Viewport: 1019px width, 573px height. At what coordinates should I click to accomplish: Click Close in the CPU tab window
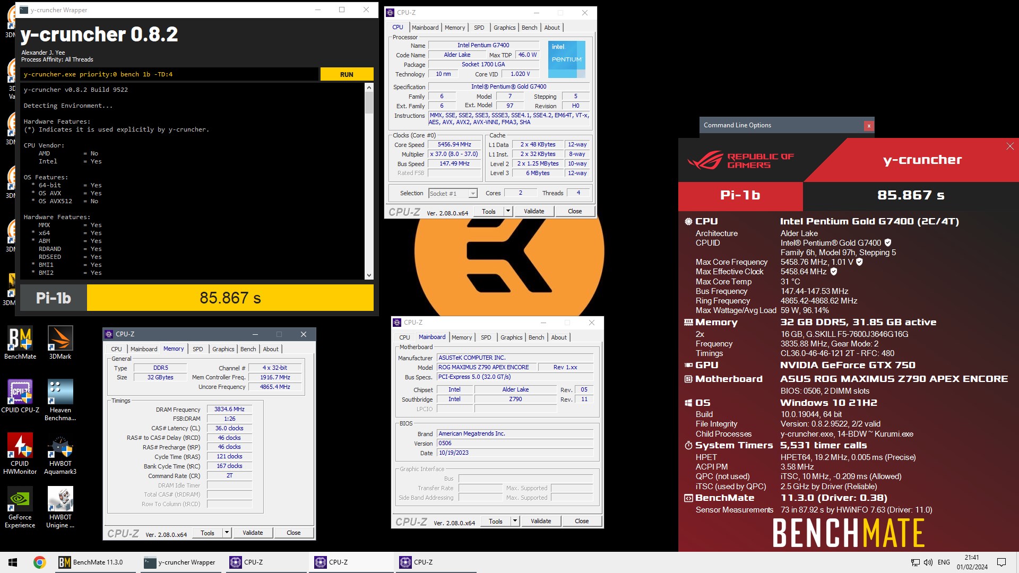[x=575, y=211]
